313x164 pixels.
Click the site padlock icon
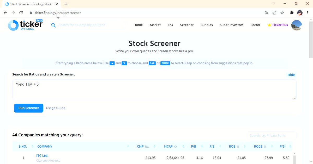[31, 13]
